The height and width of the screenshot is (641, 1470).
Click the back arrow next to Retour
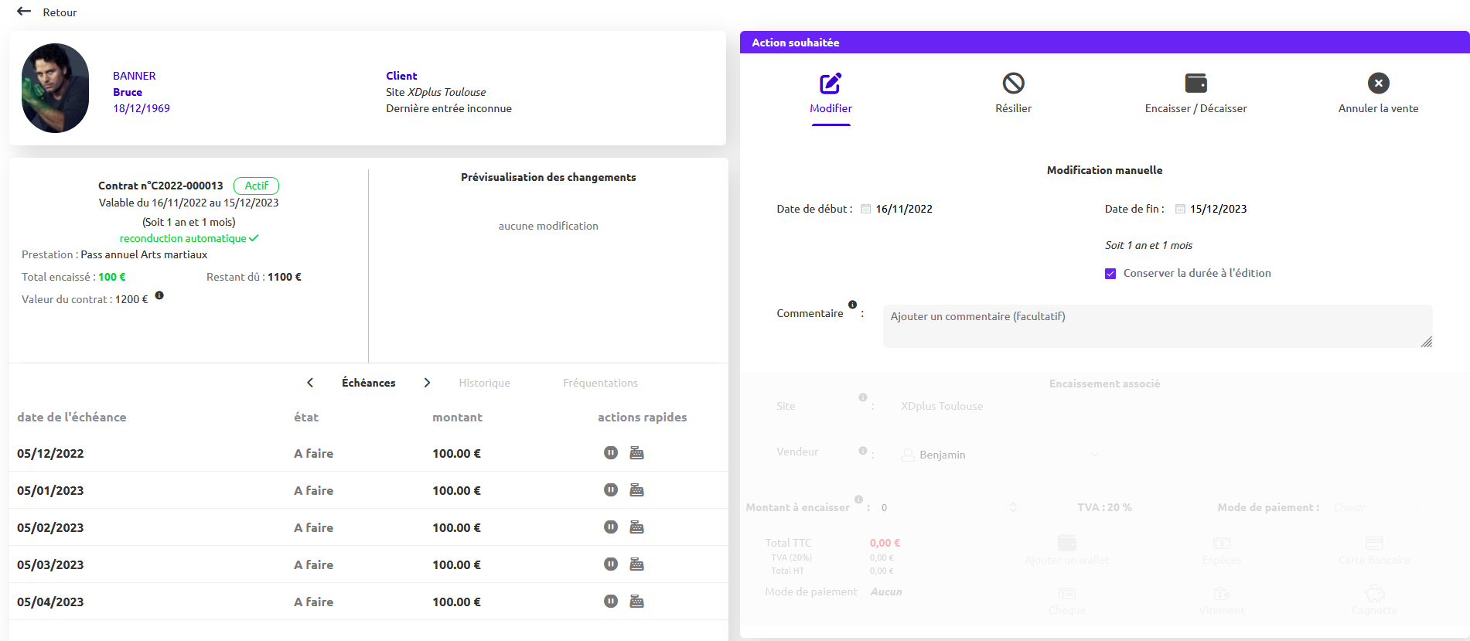[24, 12]
